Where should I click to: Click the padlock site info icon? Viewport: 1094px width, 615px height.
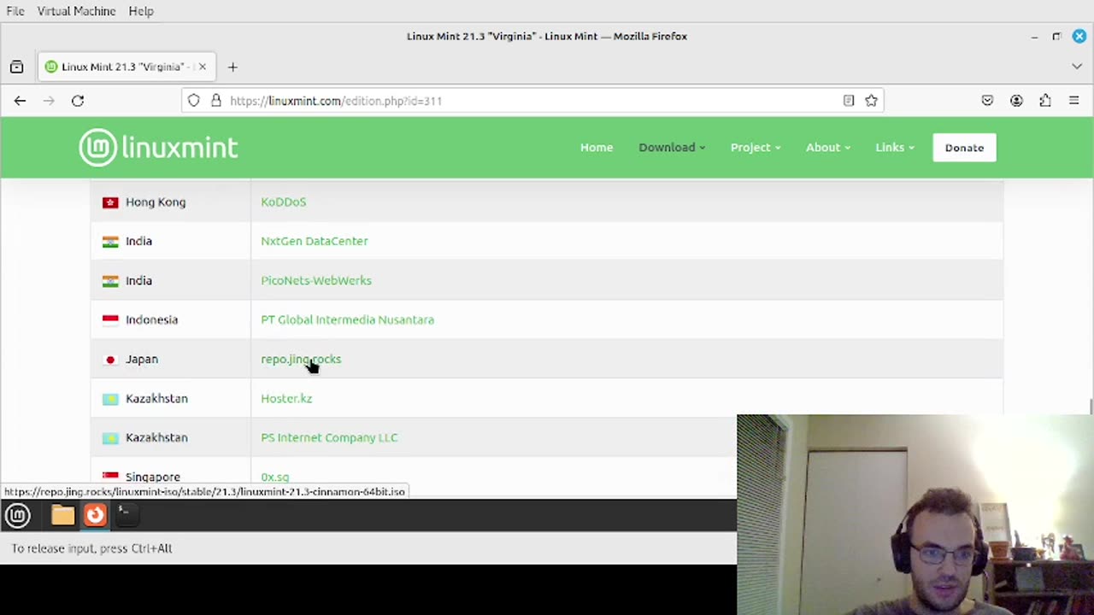pyautogui.click(x=216, y=101)
